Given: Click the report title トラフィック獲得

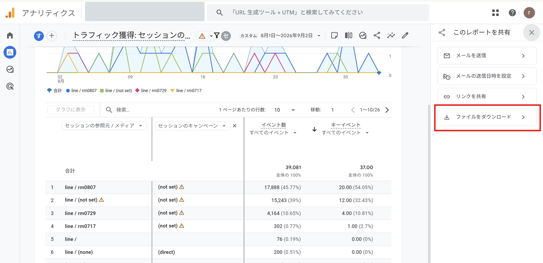Looking at the screenshot, I should (131, 35).
